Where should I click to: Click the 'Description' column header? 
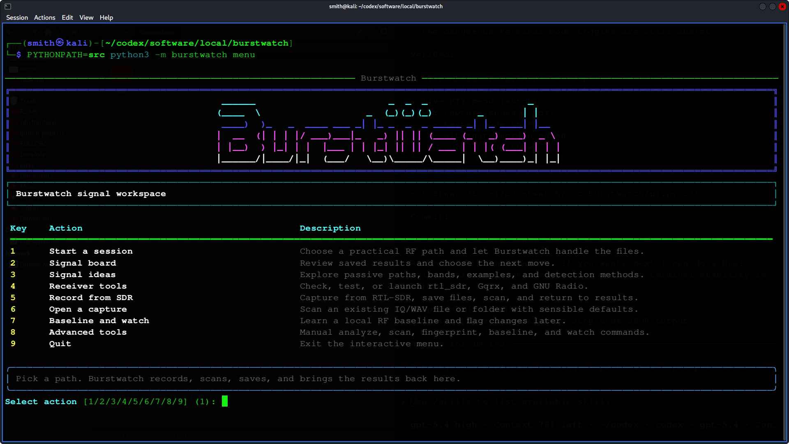[x=330, y=228]
